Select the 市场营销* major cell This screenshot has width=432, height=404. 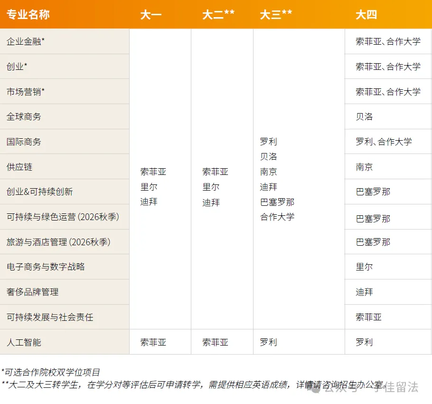65,92
